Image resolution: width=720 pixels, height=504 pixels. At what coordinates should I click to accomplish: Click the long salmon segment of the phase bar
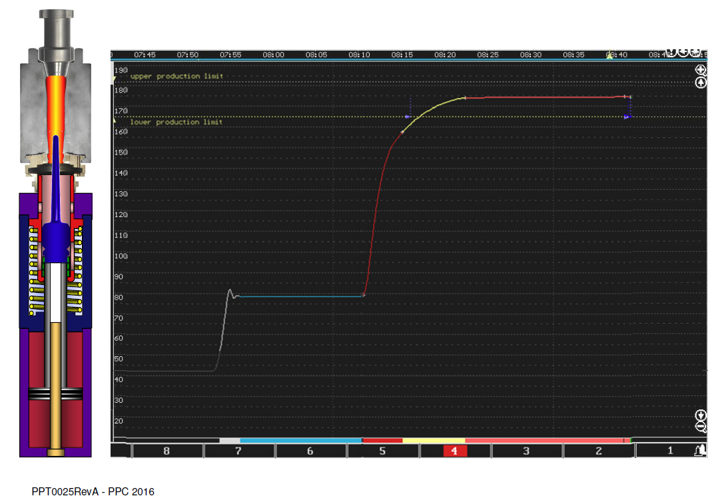click(544, 441)
